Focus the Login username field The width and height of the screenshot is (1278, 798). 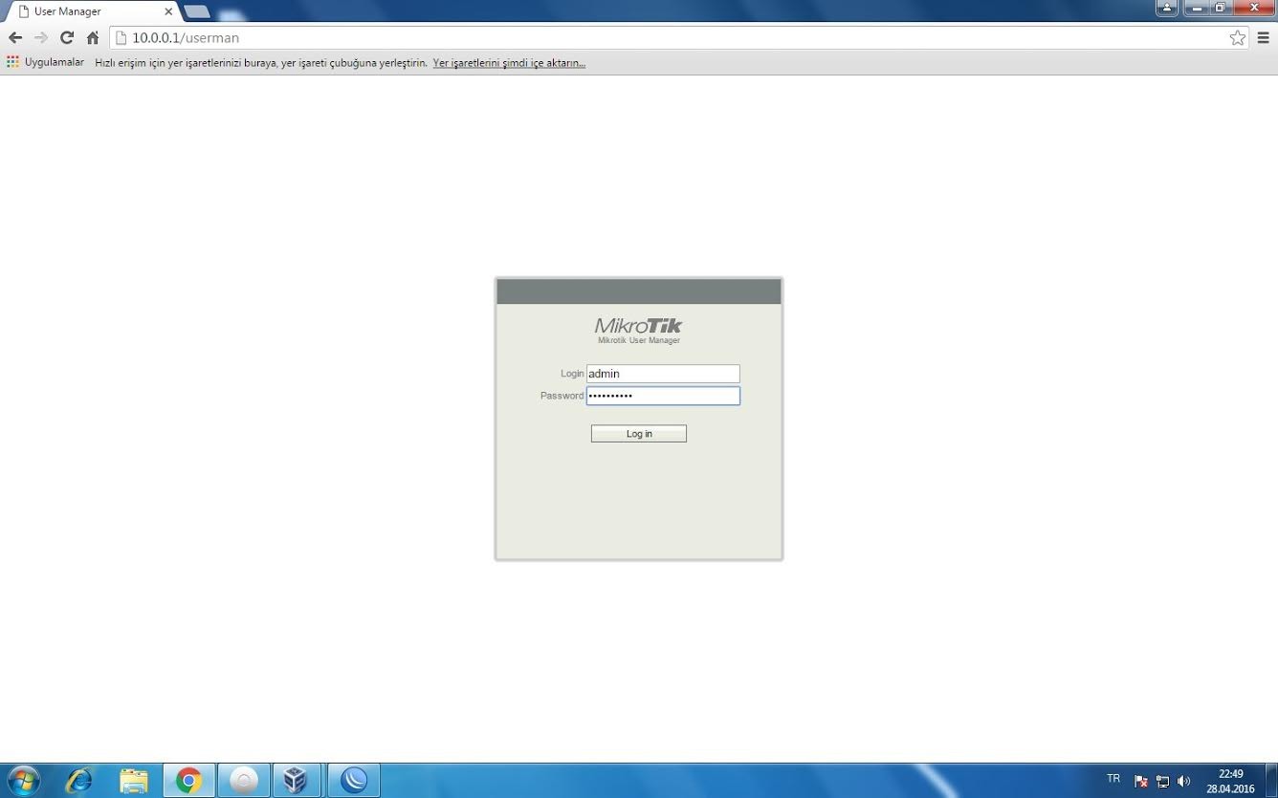[x=663, y=374]
